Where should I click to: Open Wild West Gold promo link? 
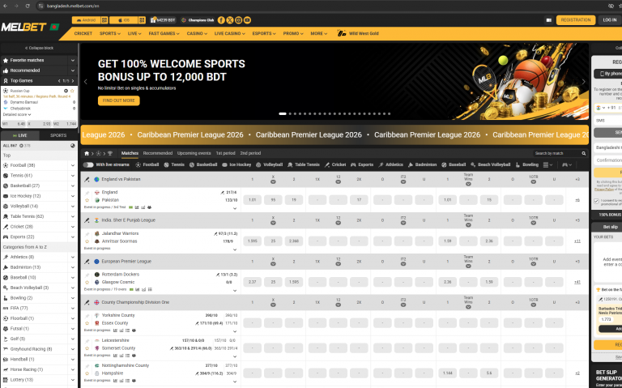358,34
